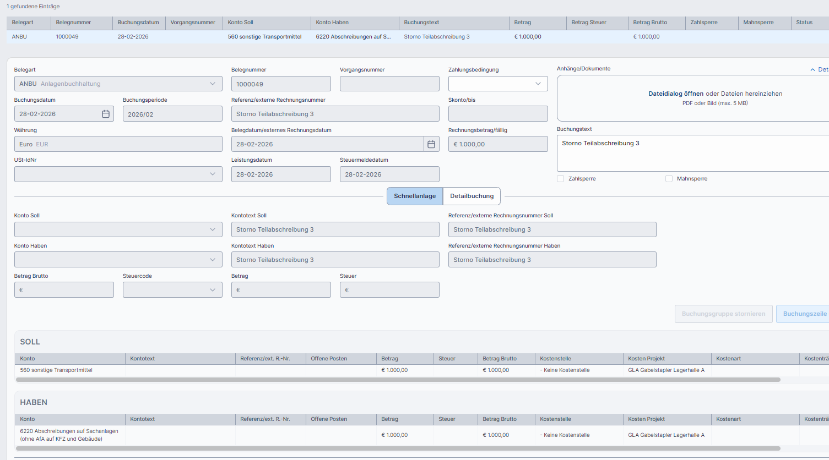Click the Buchungsgruppe stornieren button

pos(723,314)
